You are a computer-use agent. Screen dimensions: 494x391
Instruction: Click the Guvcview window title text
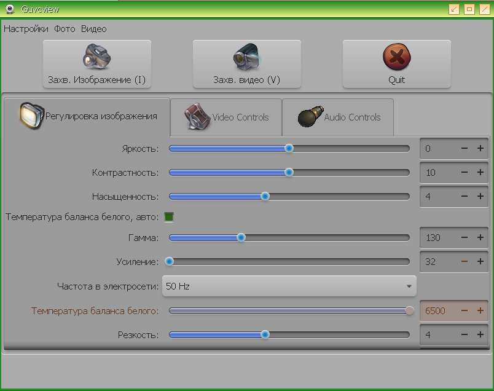(40, 9)
